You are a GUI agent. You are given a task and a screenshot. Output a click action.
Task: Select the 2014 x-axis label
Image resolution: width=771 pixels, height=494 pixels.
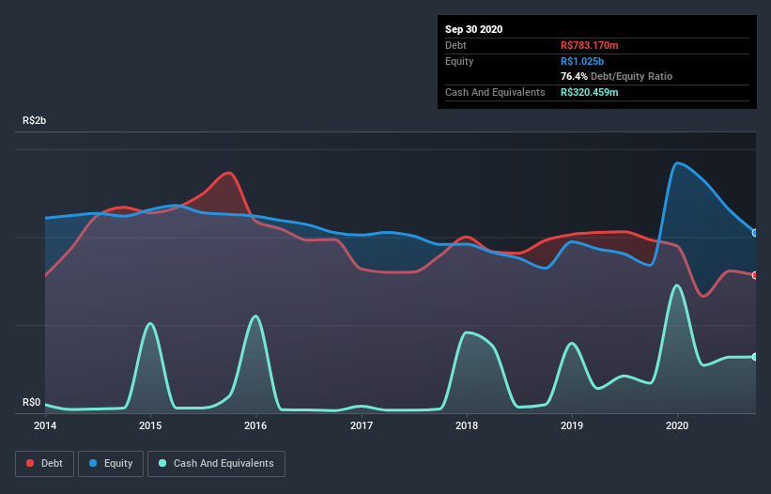(45, 425)
